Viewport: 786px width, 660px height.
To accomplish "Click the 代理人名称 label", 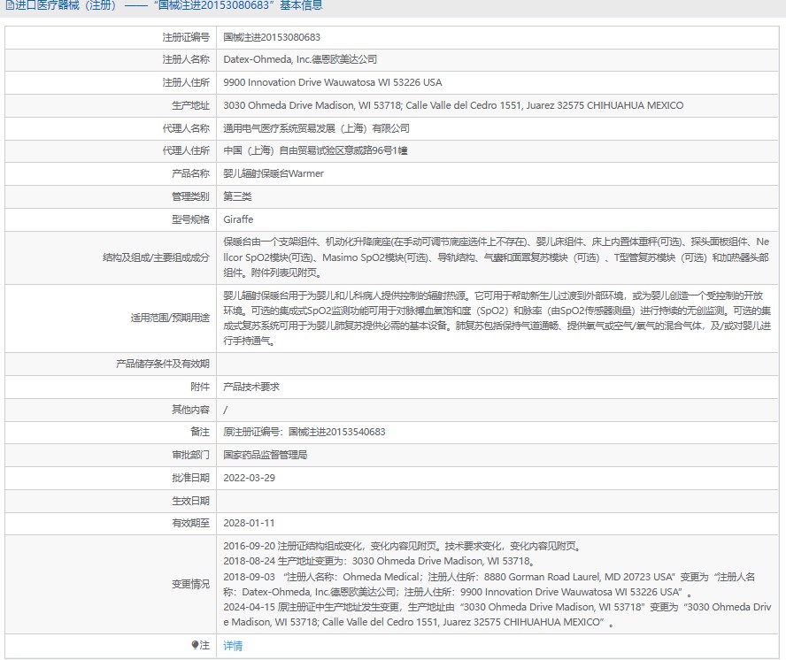I will pos(186,128).
